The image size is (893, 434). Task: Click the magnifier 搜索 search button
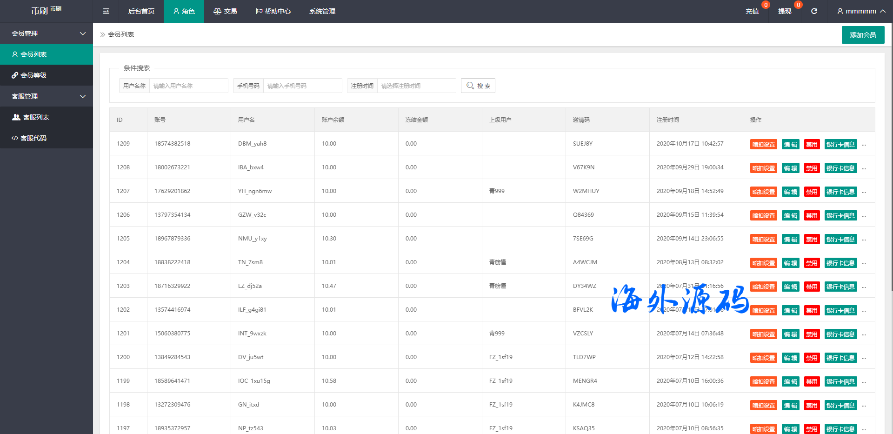point(478,86)
